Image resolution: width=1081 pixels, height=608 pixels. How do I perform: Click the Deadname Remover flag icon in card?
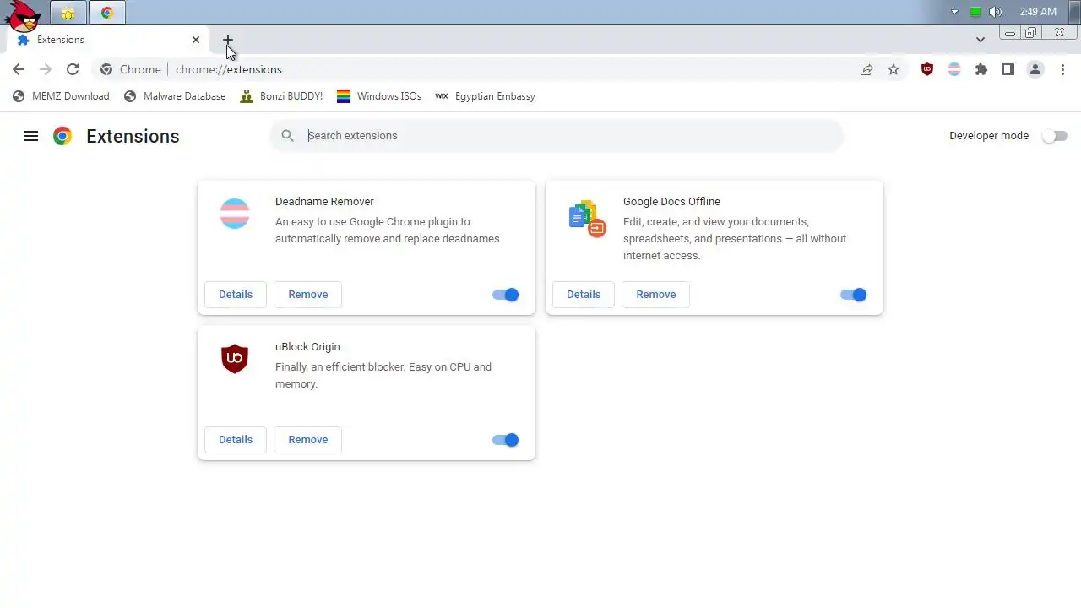(x=235, y=214)
